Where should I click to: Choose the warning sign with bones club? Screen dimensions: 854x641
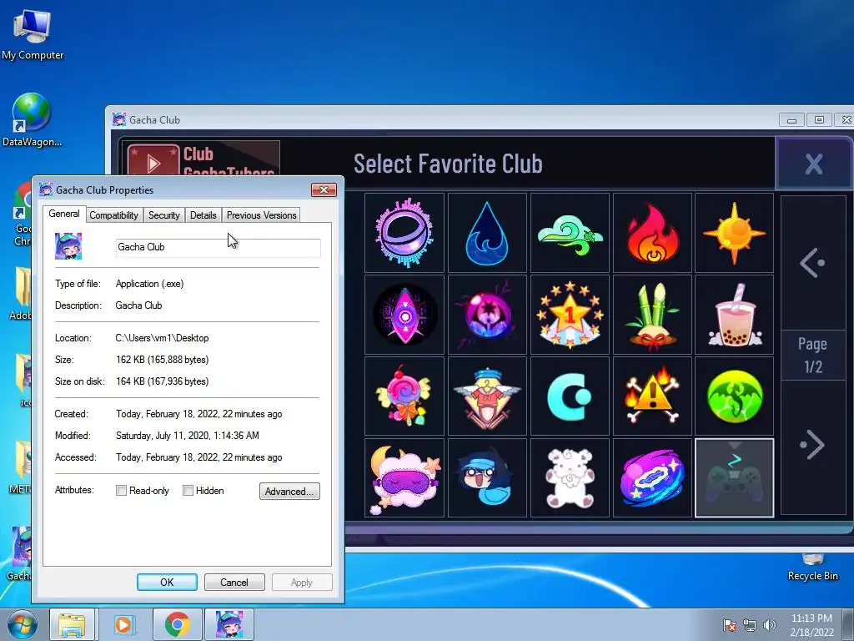[652, 396]
